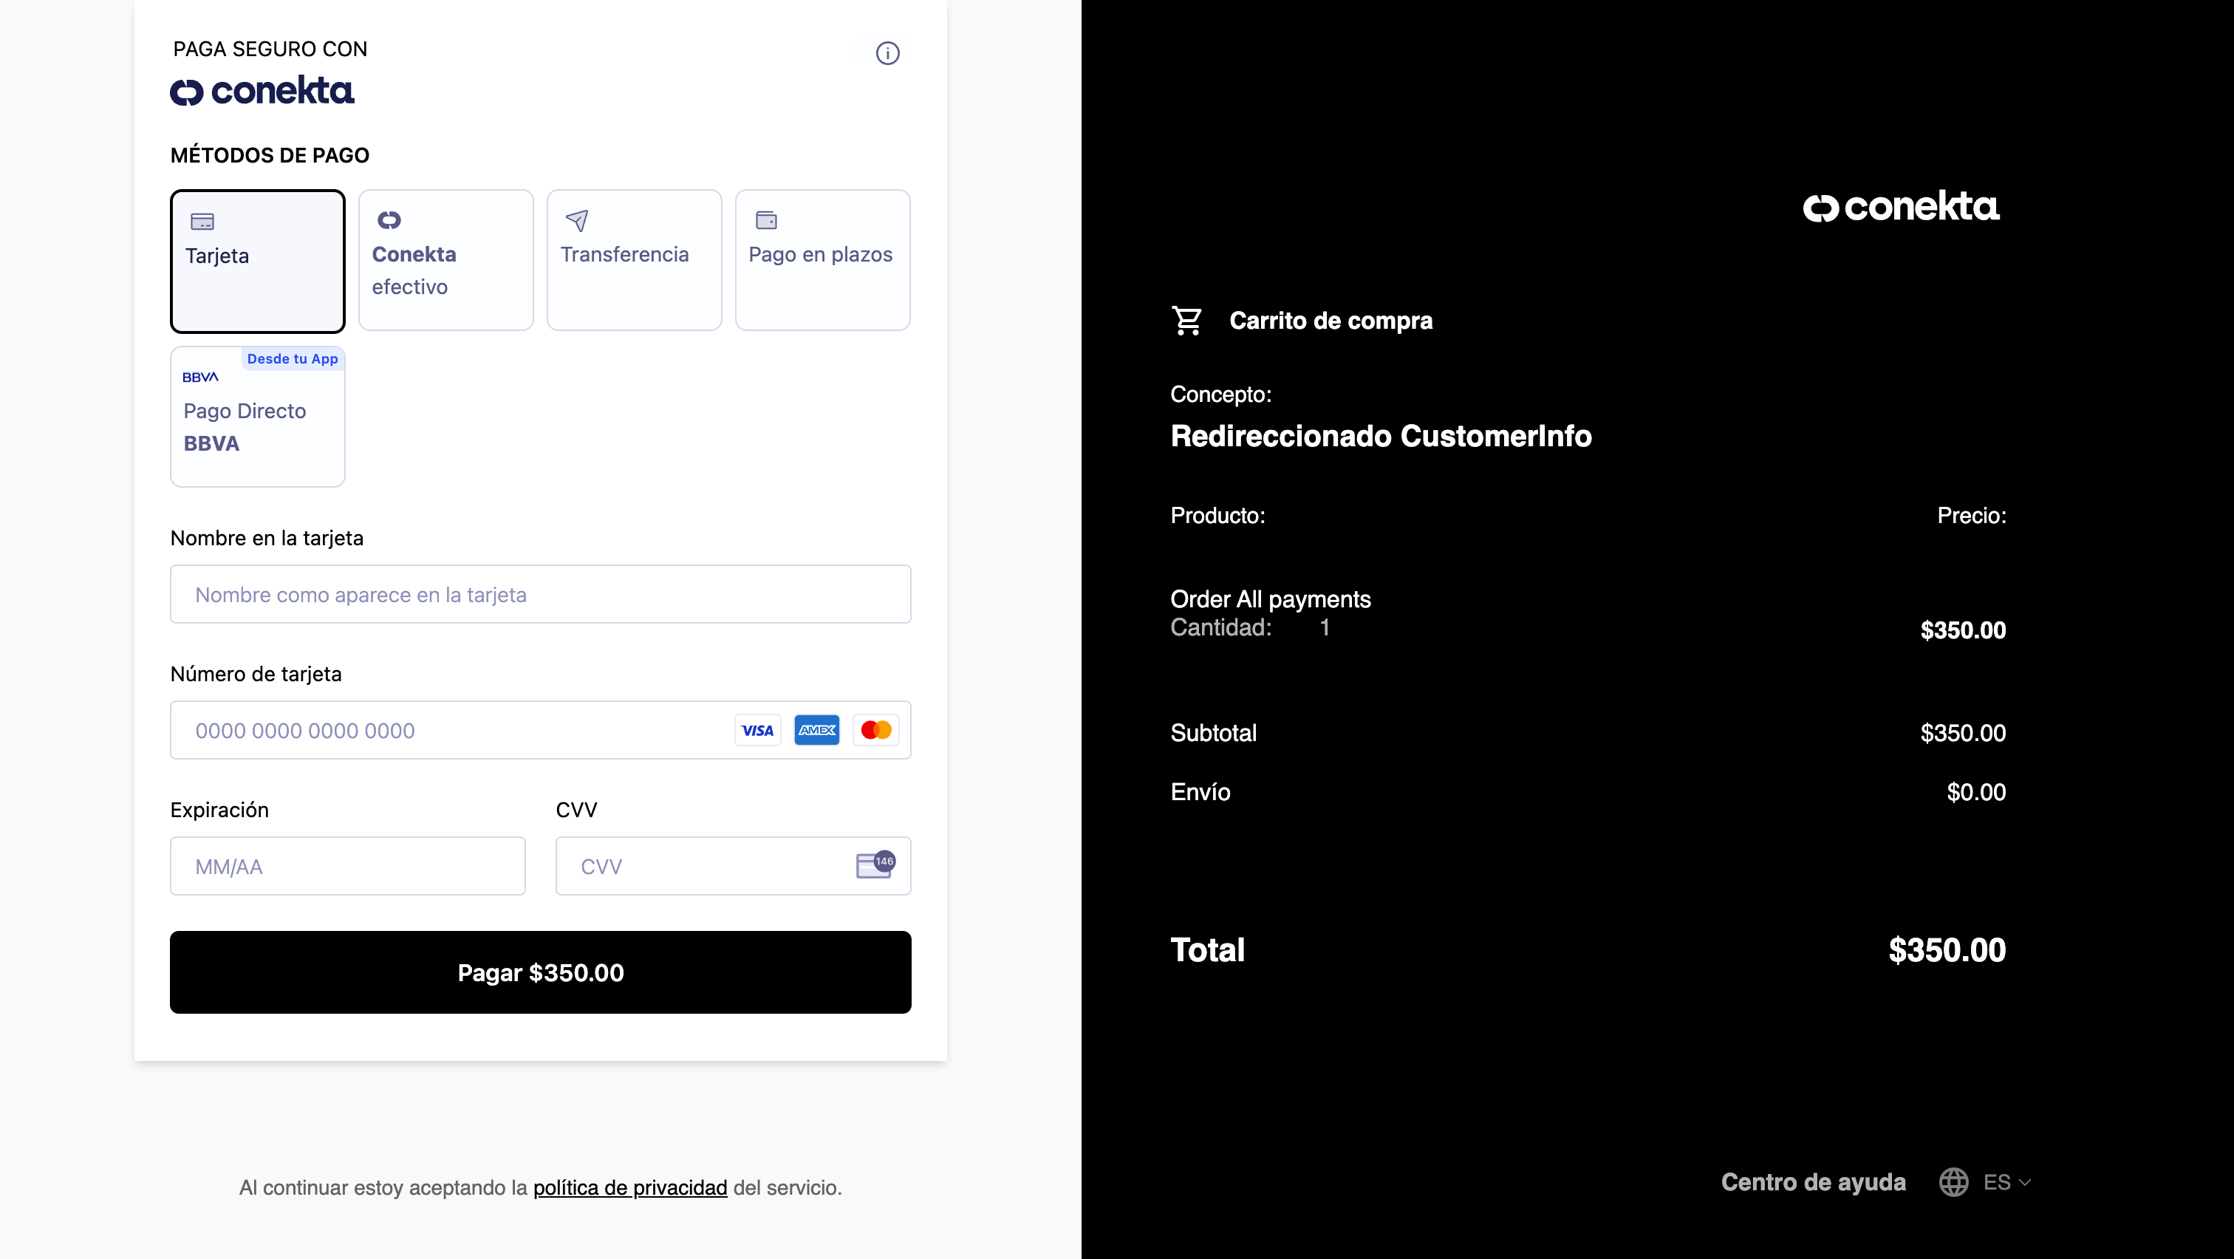This screenshot has width=2234, height=1259.
Task: Focus the Expiración MM/AA field
Action: pyautogui.click(x=348, y=866)
